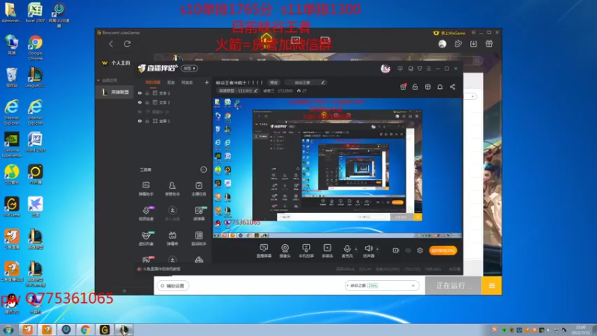Toggle the lock on 文本 2 layer
597x336 pixels.
(147, 93)
